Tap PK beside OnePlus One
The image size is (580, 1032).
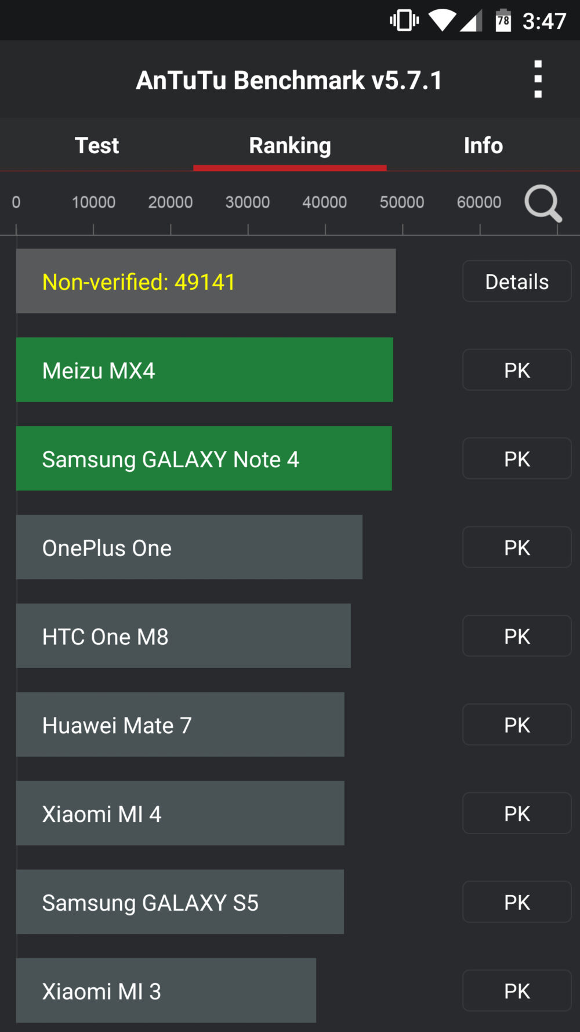[x=517, y=547]
